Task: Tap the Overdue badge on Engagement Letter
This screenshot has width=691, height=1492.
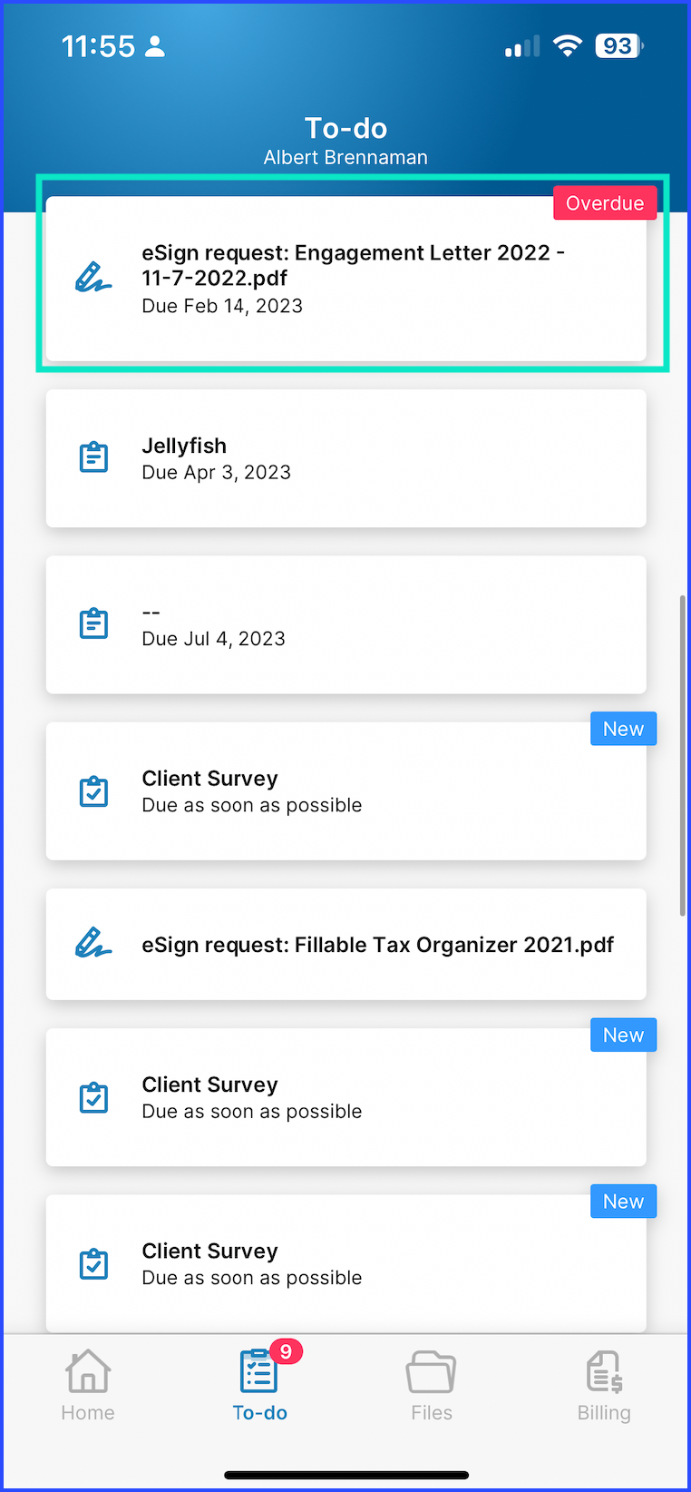Action: 605,203
